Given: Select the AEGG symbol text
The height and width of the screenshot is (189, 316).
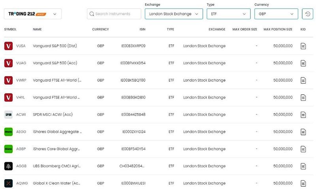Looking at the screenshot, I should click(x=21, y=132).
